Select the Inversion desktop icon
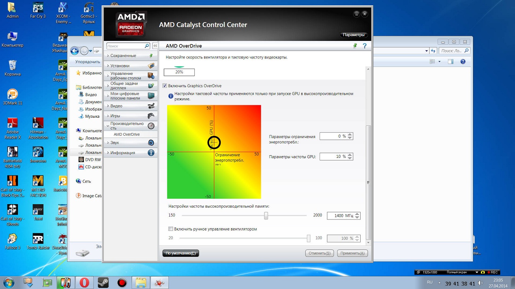 coord(38,155)
